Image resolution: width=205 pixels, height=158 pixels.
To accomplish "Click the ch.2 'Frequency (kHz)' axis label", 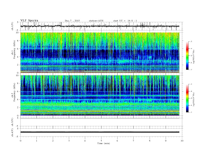I will [x=14, y=92].
